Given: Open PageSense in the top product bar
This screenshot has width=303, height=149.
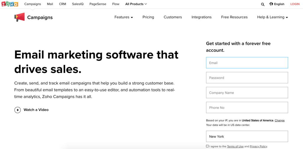Looking at the screenshot, I should [x=98, y=4].
